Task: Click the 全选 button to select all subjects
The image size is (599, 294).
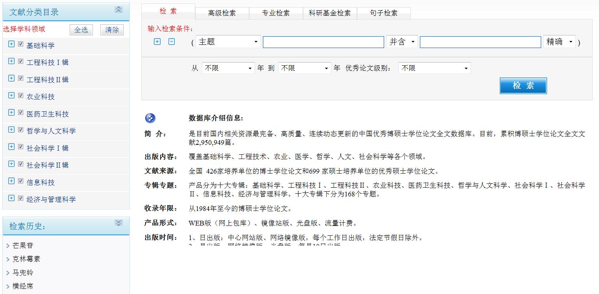Action: tap(81, 30)
